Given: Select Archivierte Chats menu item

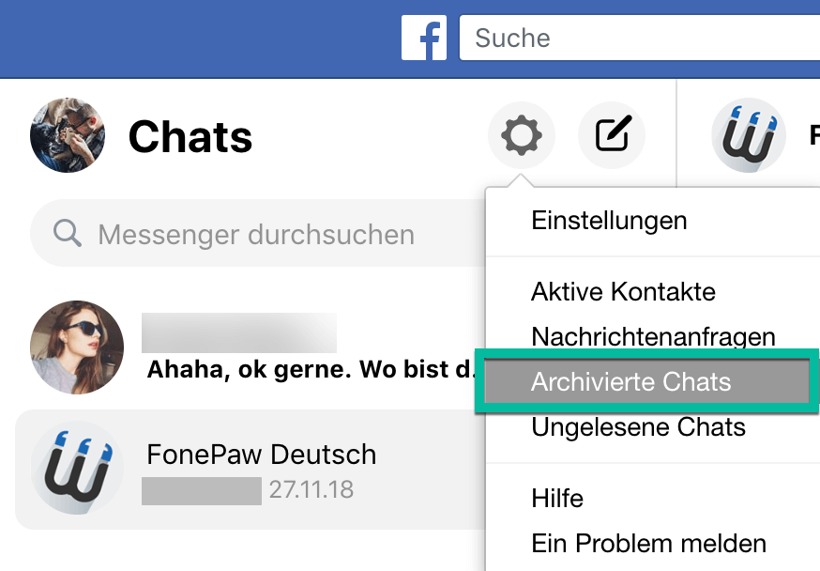Looking at the screenshot, I should (x=630, y=382).
